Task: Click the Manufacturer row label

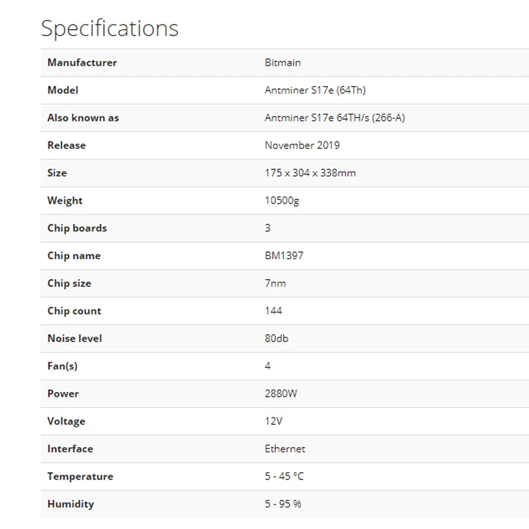Action: tap(82, 63)
